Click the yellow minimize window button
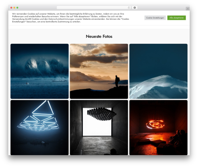The image size is (198, 167). [14, 8]
